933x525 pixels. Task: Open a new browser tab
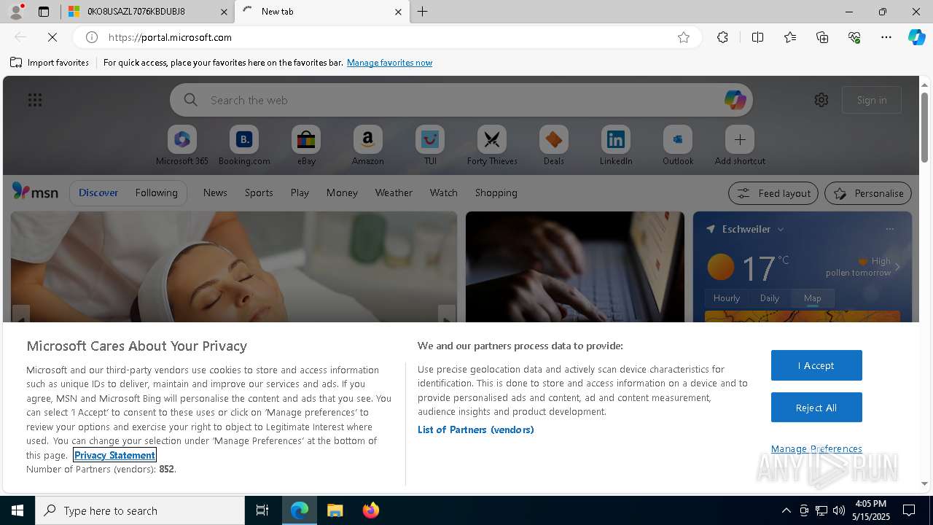423,12
